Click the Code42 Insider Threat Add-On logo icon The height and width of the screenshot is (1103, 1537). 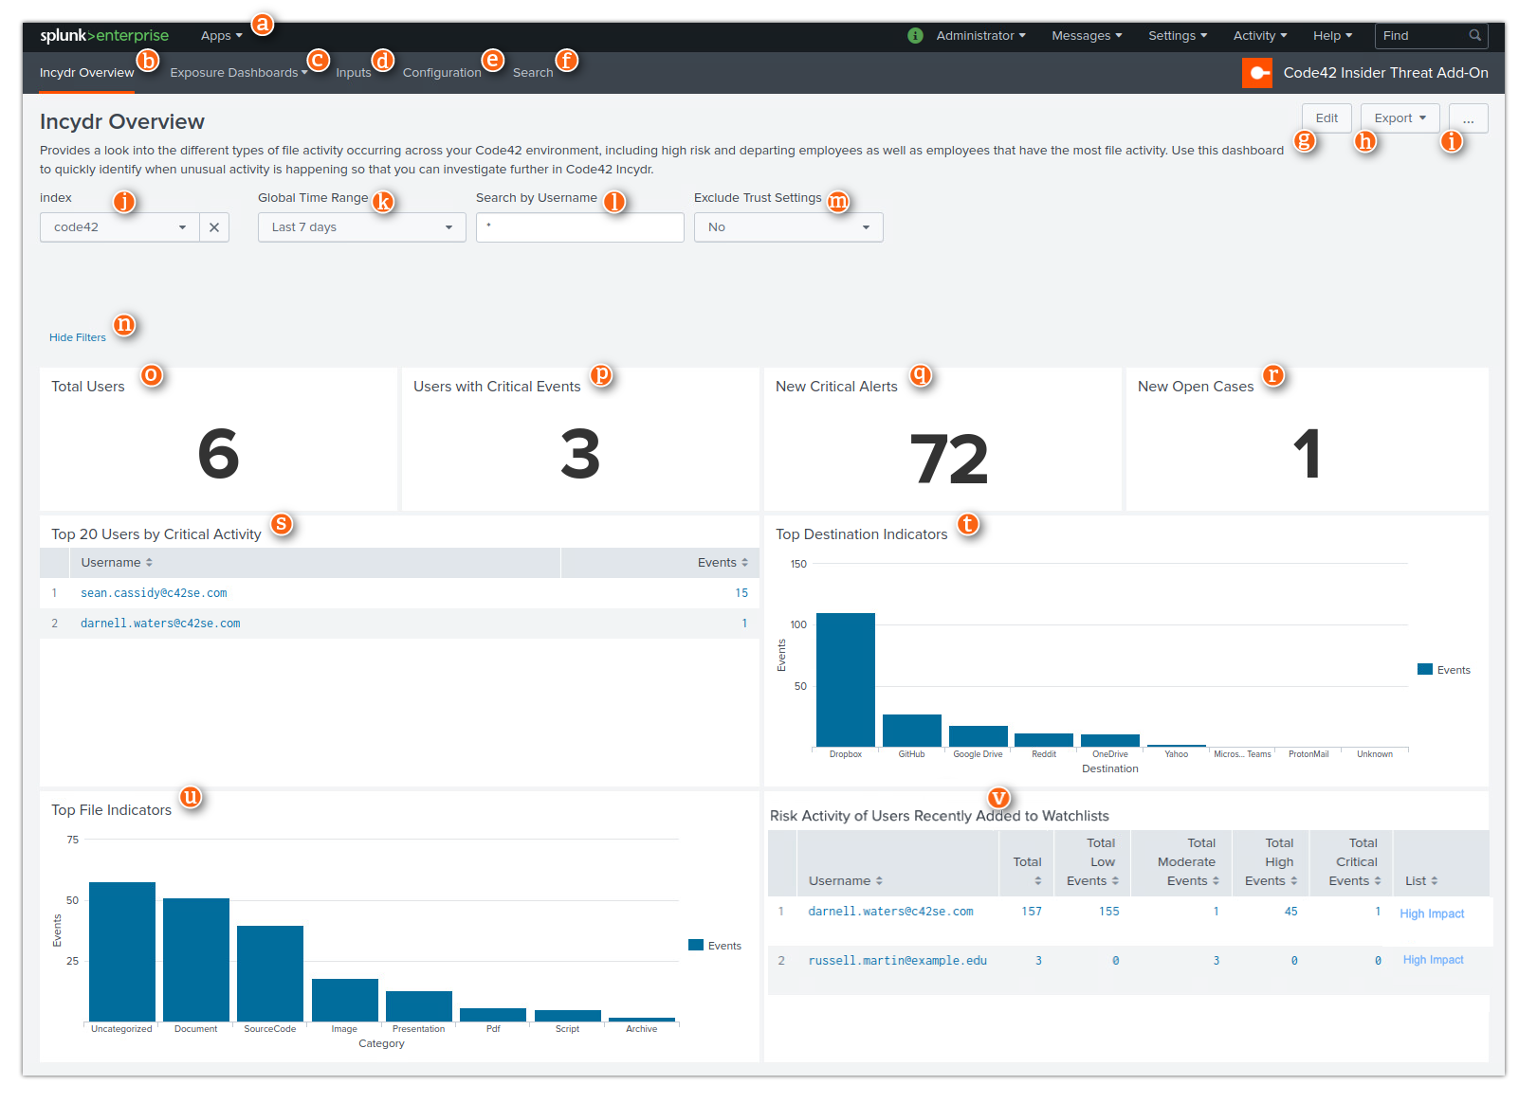(x=1256, y=72)
